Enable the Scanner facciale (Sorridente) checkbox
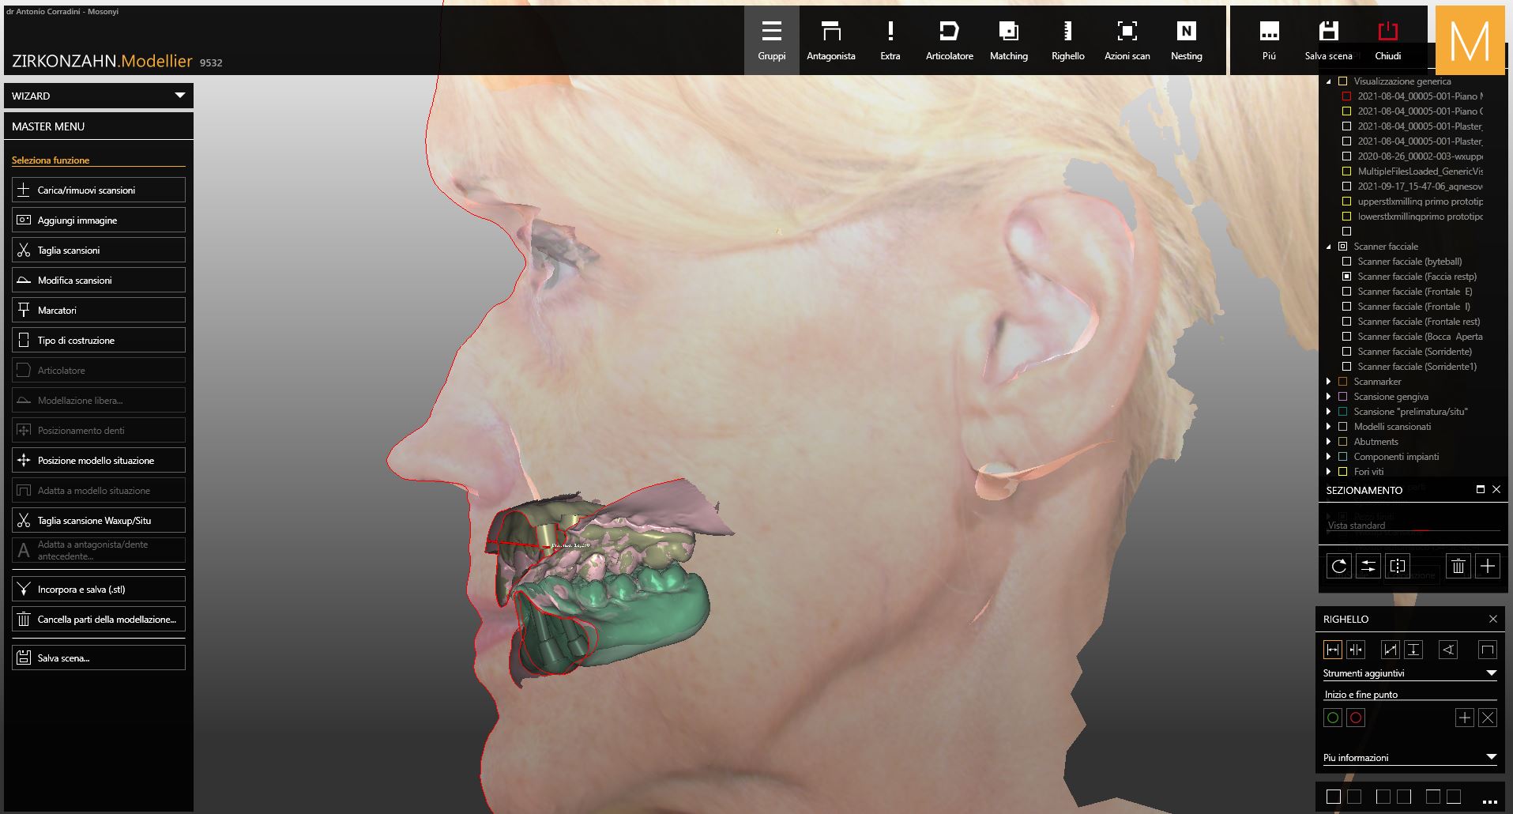 pyautogui.click(x=1346, y=352)
